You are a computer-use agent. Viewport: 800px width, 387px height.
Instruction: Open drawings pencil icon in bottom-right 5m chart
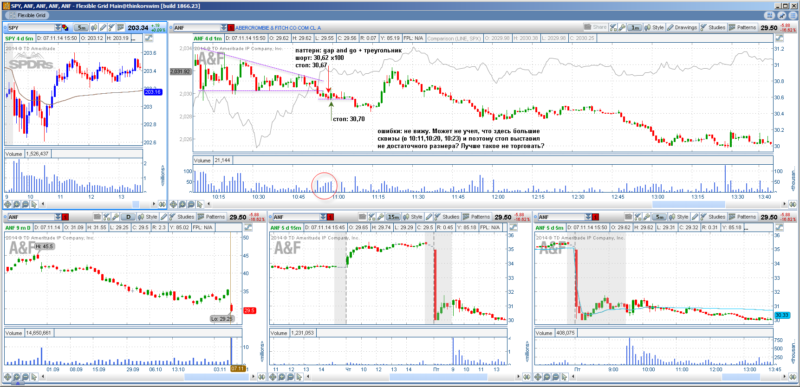[695, 217]
